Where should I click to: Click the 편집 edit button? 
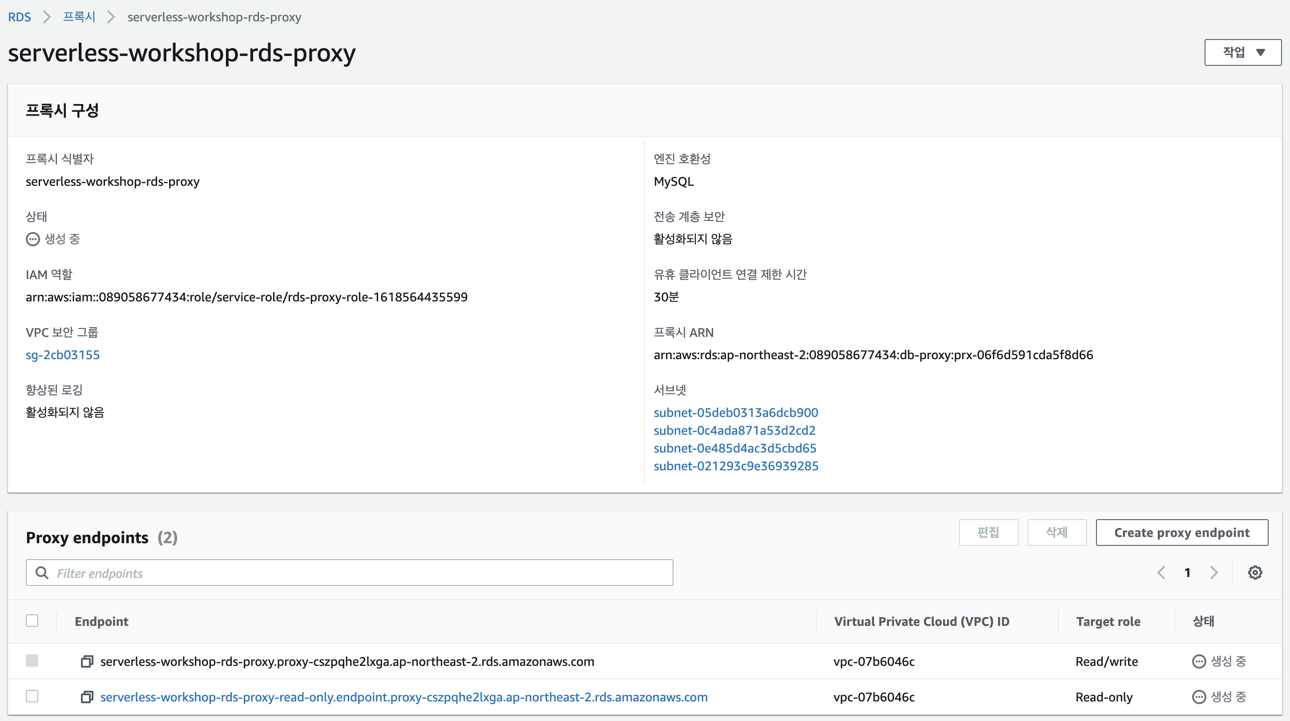(x=988, y=533)
